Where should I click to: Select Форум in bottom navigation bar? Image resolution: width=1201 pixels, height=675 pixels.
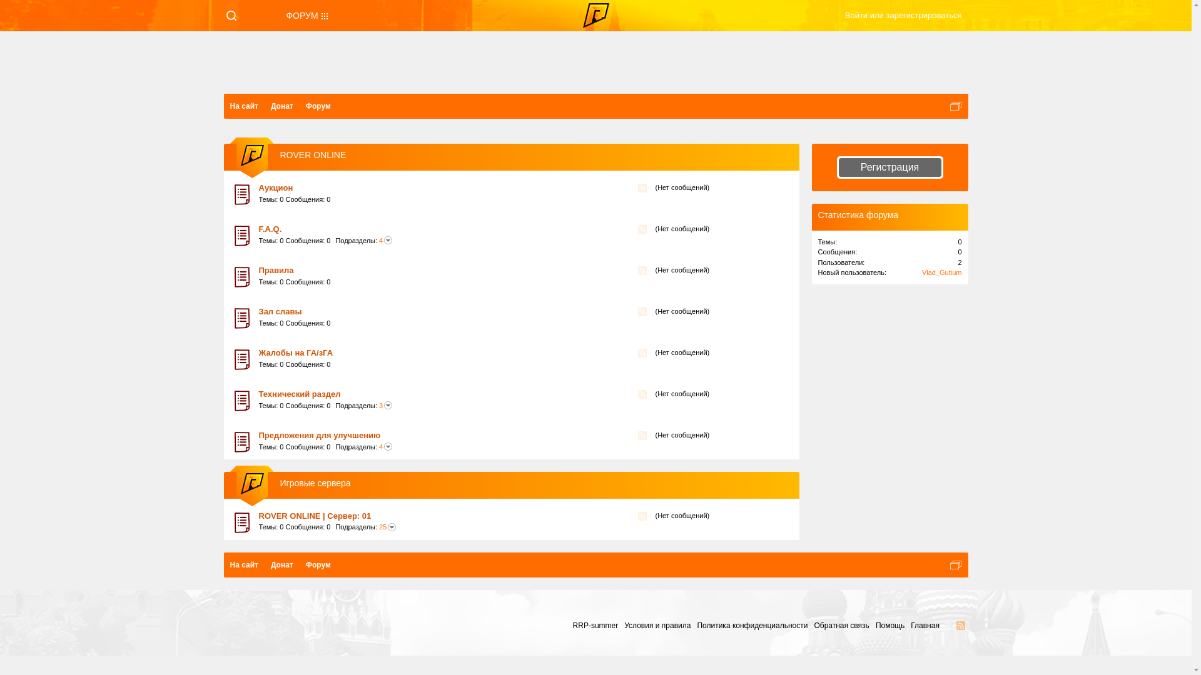point(318,565)
